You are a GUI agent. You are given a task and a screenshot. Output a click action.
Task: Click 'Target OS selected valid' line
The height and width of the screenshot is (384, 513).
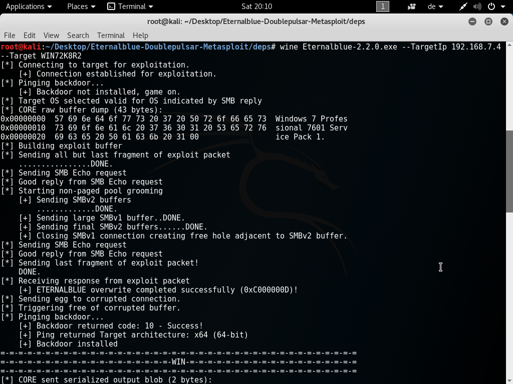click(131, 101)
